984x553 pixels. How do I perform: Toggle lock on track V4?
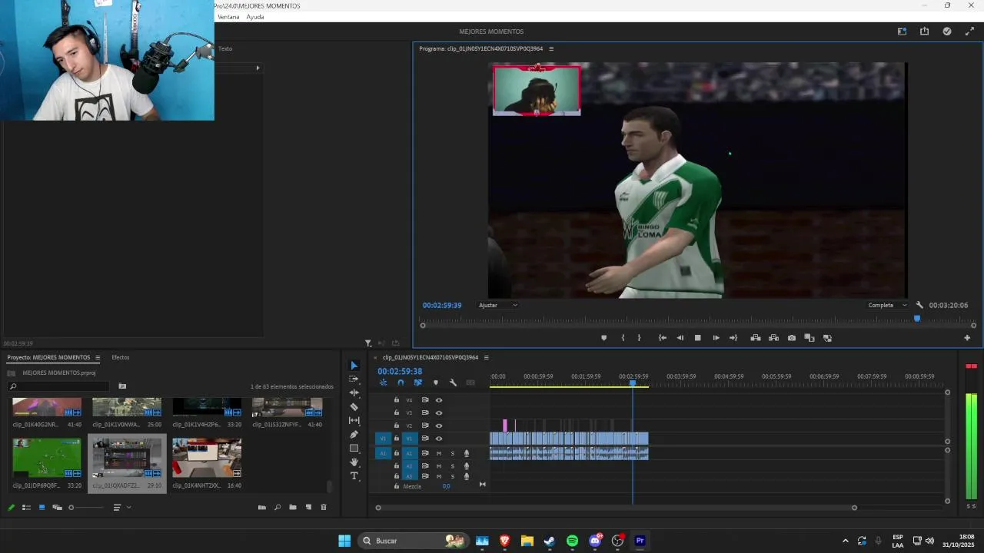pos(397,400)
